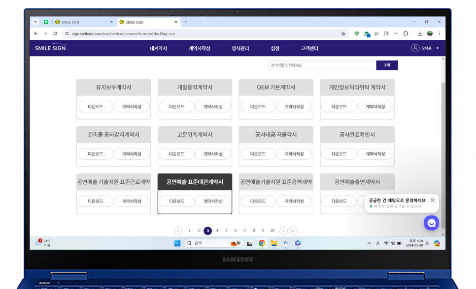476x289 pixels.
Task: Click the 조회 search button
Action: [x=387, y=65]
